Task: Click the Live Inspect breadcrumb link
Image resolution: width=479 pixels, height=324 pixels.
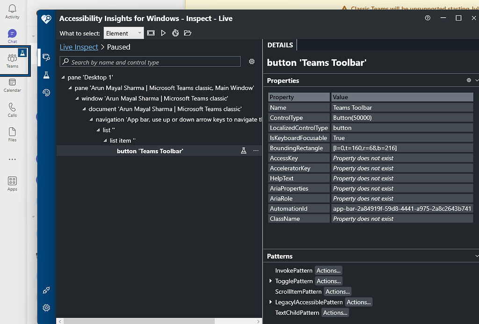Action: tap(79, 47)
